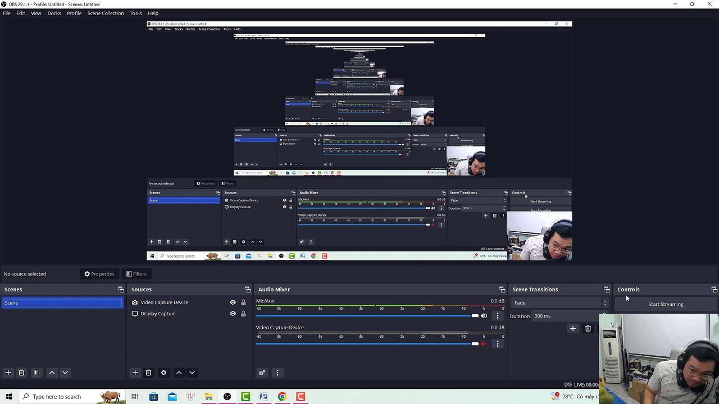Viewport: 719px width, 404px height.
Task: Open Advanced Audio Properties gear icon
Action: click(262, 373)
